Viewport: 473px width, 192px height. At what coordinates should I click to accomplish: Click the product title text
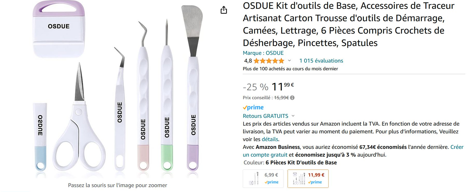pyautogui.click(x=349, y=24)
